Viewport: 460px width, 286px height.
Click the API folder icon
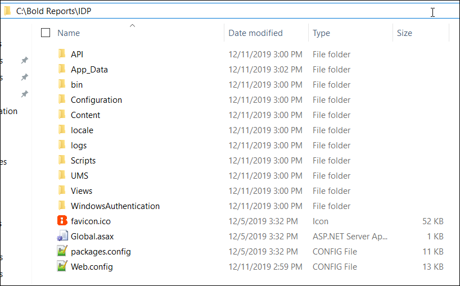tap(62, 54)
